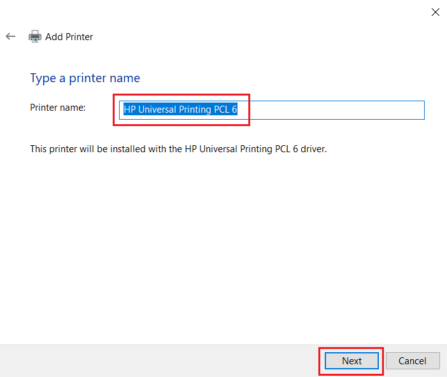Click empty title bar area left of close

pyautogui.click(x=255, y=11)
